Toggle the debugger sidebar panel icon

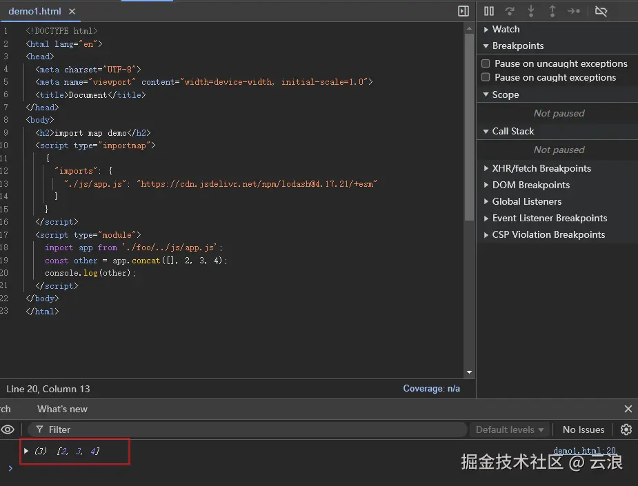463,11
